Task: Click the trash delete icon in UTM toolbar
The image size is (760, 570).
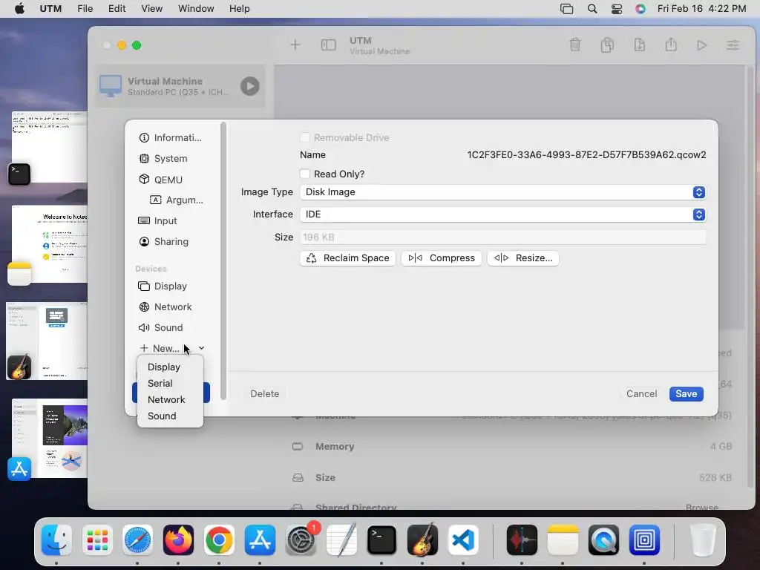Action: [x=575, y=45]
